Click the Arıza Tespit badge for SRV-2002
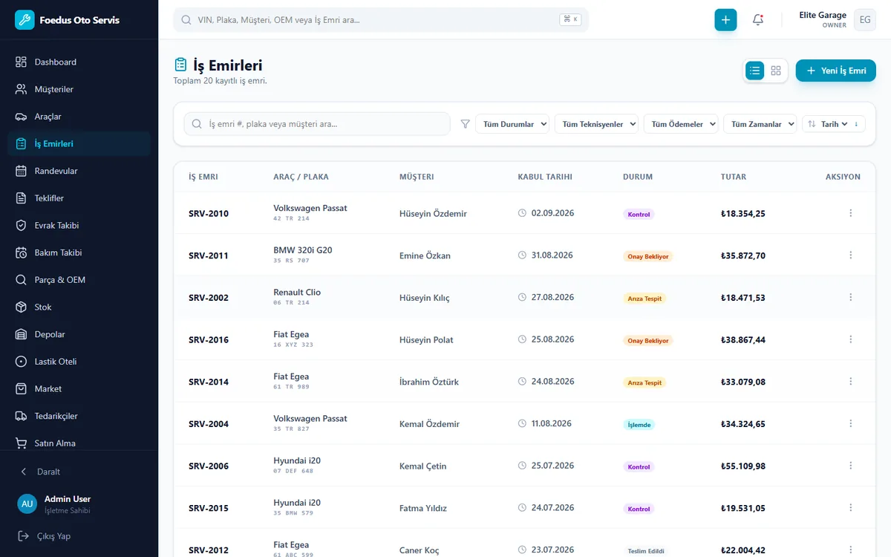This screenshot has width=891, height=557. point(644,299)
